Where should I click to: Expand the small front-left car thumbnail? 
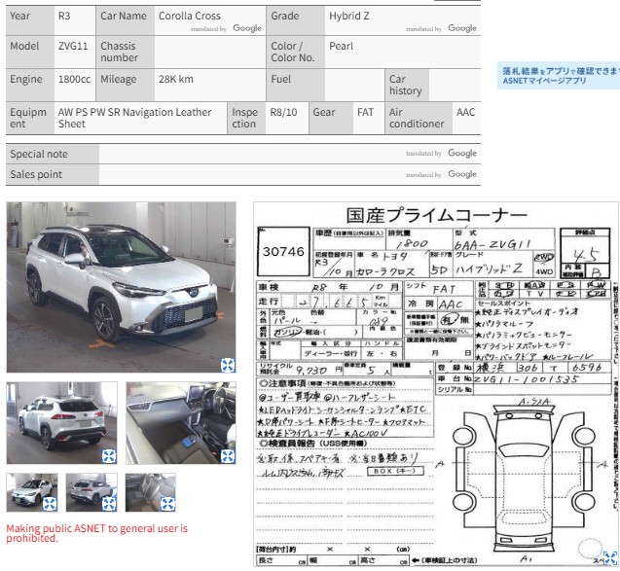(x=50, y=504)
